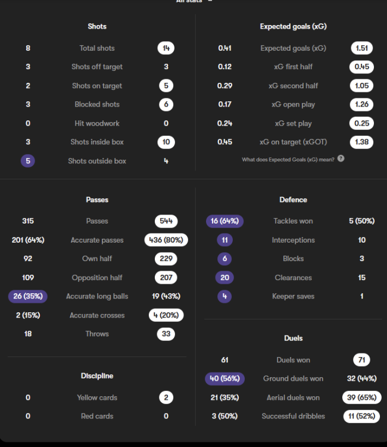Screen dimensions: 387x447
Task: Click the 16 (64%) tackles won badge
Action: tap(224, 221)
